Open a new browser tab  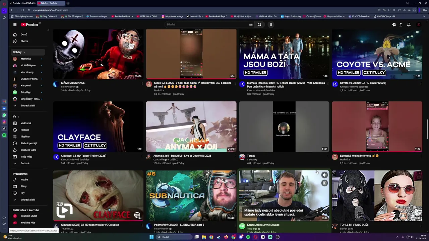tap(68, 3)
